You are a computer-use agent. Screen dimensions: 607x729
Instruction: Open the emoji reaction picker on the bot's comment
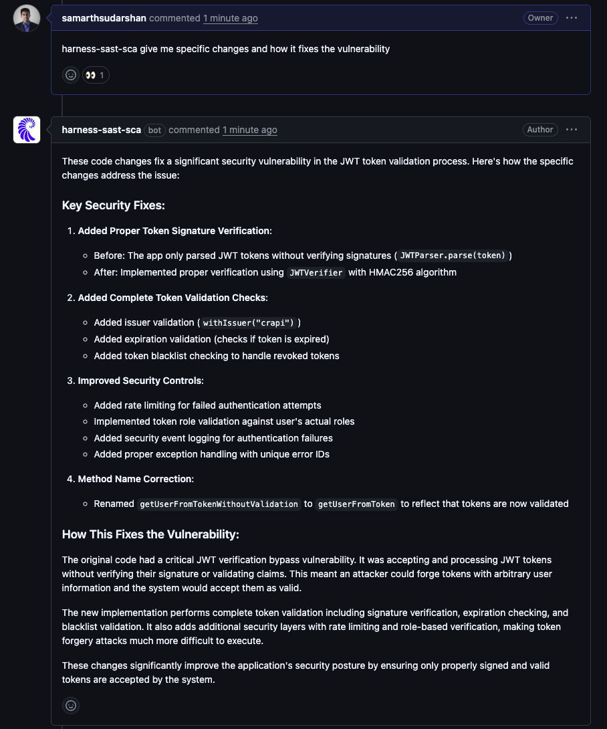pyautogui.click(x=71, y=705)
